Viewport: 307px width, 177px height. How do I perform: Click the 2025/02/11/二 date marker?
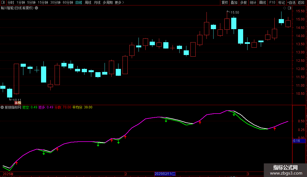(x=165, y=174)
